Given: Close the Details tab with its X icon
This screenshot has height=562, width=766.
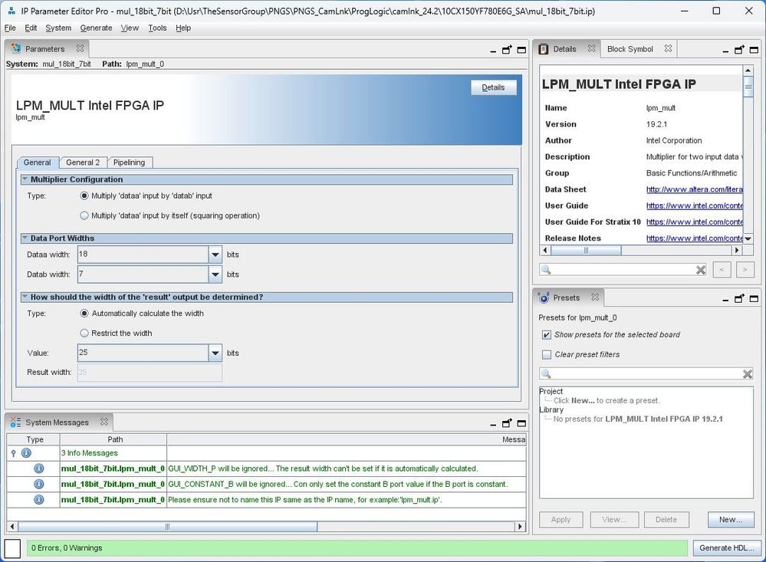Looking at the screenshot, I should coord(592,48).
